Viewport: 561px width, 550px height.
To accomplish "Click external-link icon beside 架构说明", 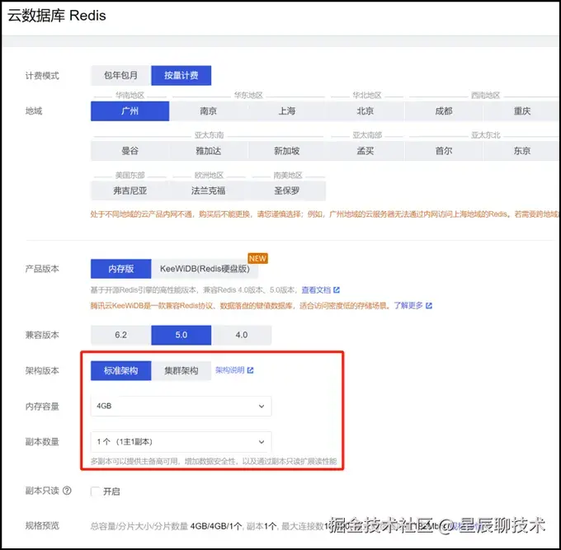I will pyautogui.click(x=251, y=370).
